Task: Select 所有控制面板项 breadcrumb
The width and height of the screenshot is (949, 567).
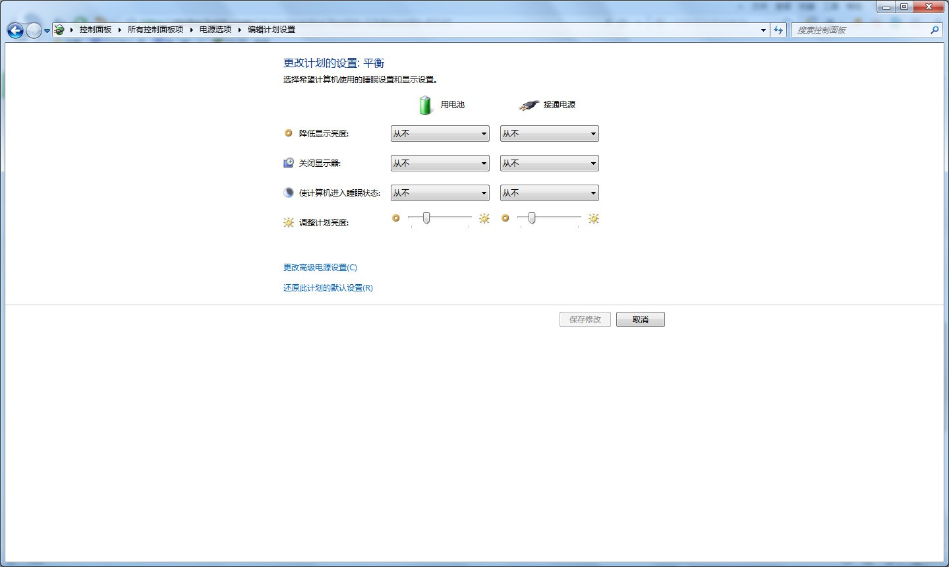Action: pyautogui.click(x=156, y=30)
